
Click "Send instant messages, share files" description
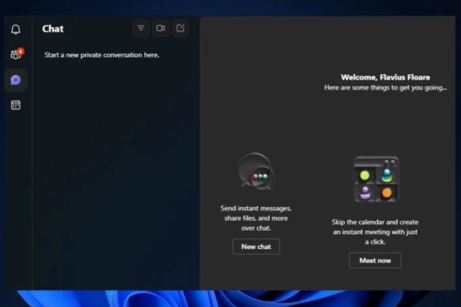coord(256,218)
